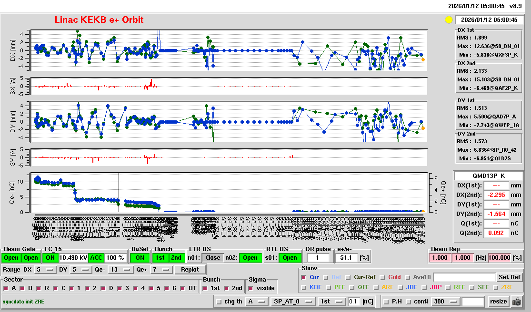Click the LTR BS n01 Close button
The height and width of the screenshot is (312, 531).
212,258
